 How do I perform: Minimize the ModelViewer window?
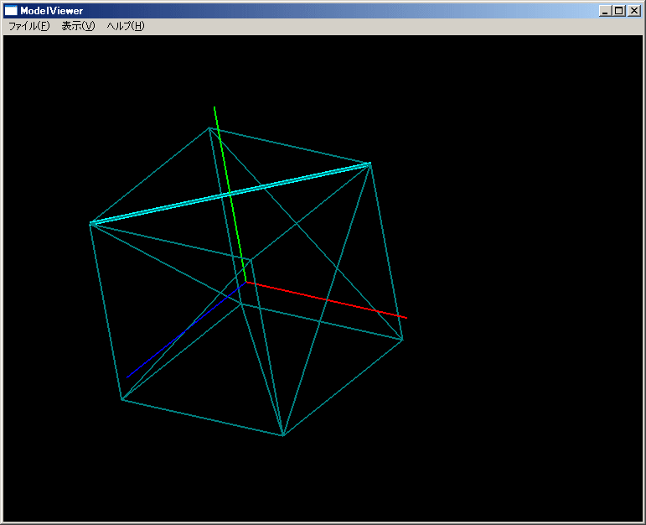point(604,11)
